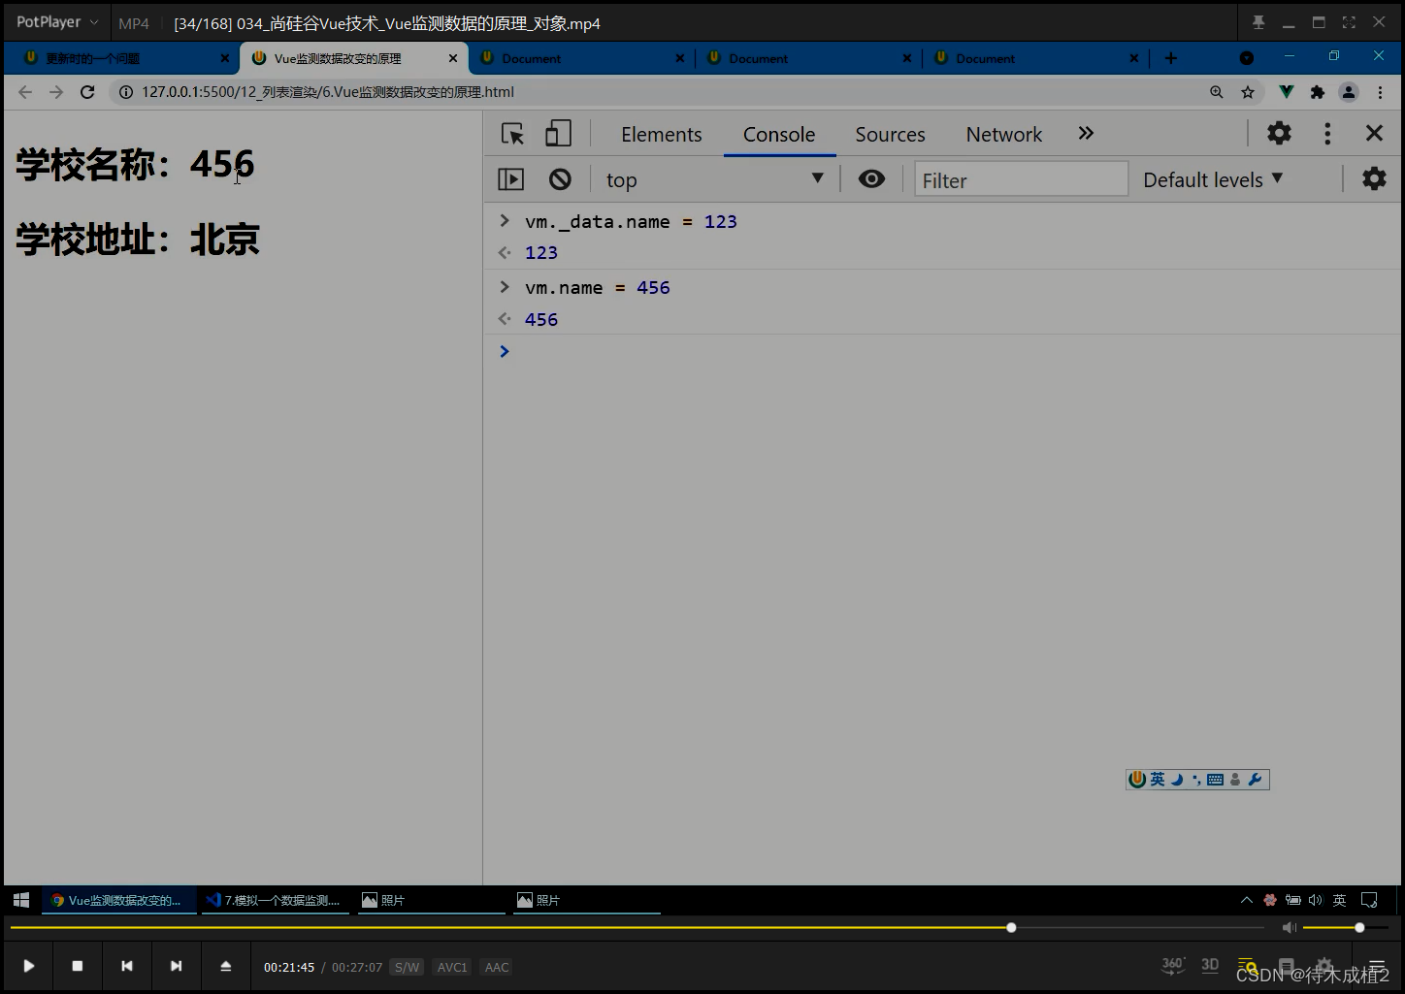Click the eject/open file button
Image resolution: width=1405 pixels, height=994 pixels.
pyautogui.click(x=225, y=966)
